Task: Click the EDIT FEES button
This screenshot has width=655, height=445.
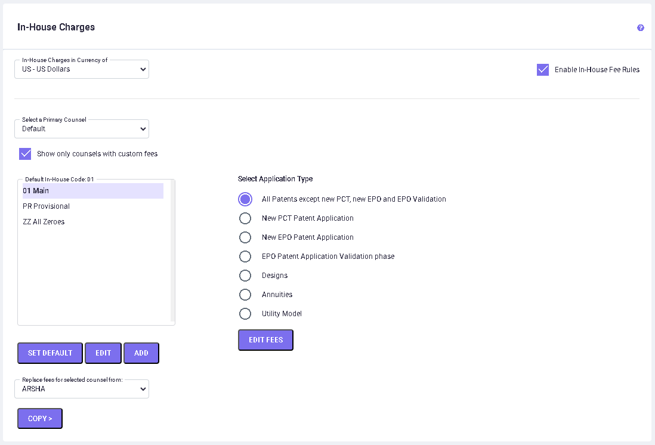Action: pos(265,340)
